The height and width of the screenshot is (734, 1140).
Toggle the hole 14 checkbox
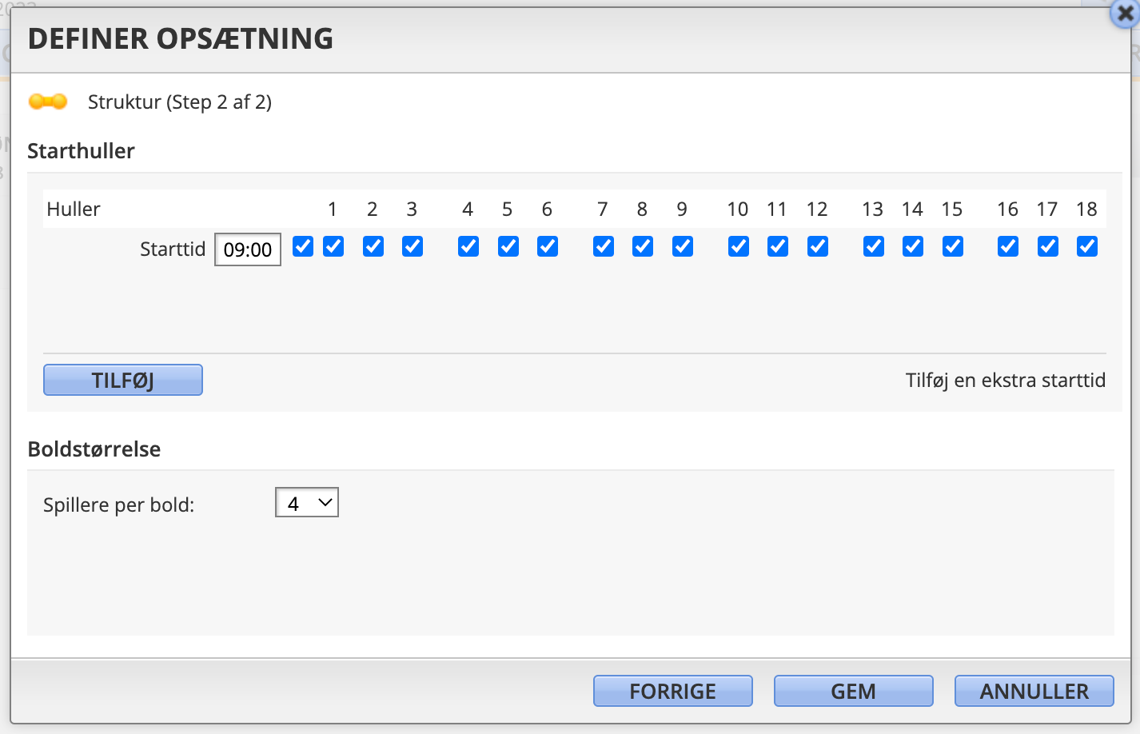pyautogui.click(x=913, y=246)
